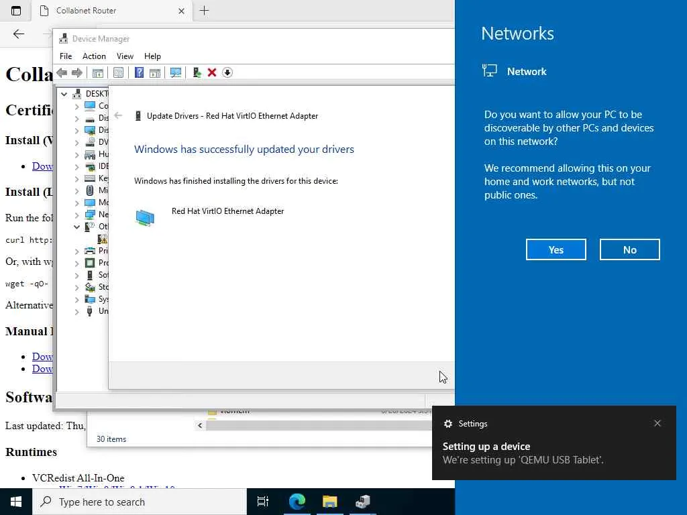Screen dimensions: 687x515
Task: Open the Help menu in Device Manager
Action: pyautogui.click(x=152, y=56)
